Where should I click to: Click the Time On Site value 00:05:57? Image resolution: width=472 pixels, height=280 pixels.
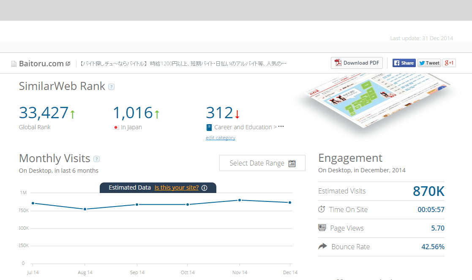pos(431,209)
